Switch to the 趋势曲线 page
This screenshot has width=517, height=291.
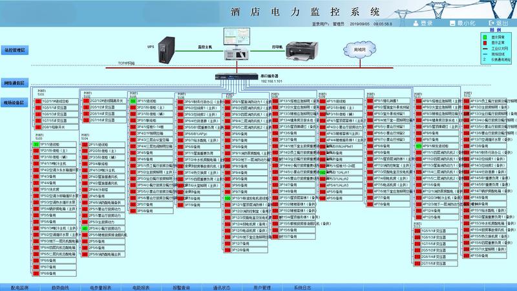pyautogui.click(x=61, y=286)
